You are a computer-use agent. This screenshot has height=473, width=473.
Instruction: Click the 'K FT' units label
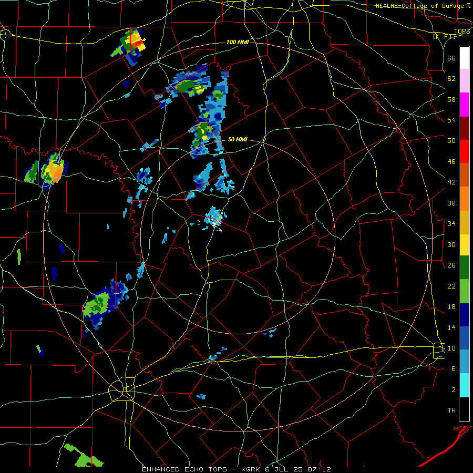tap(444, 36)
